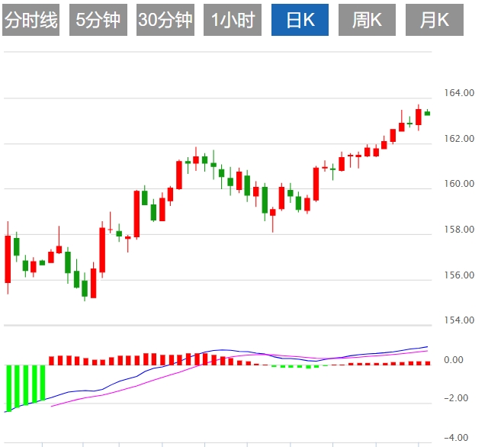The height and width of the screenshot is (447, 488).
Task: Select the 160.00 price axis label
Action: [x=457, y=184]
